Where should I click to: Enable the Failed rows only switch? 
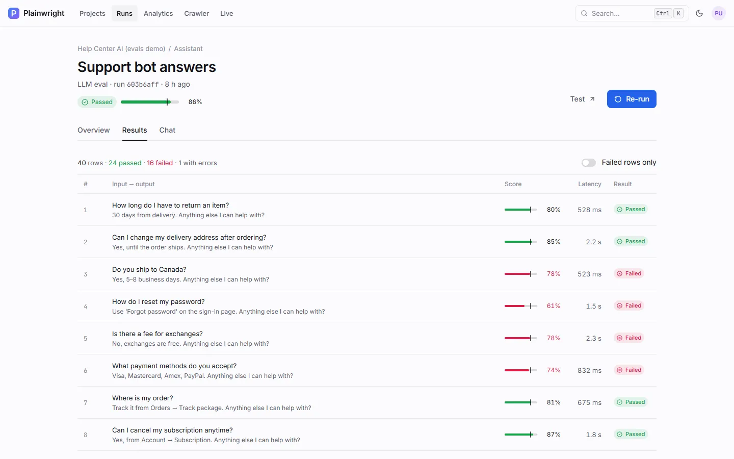coord(589,163)
